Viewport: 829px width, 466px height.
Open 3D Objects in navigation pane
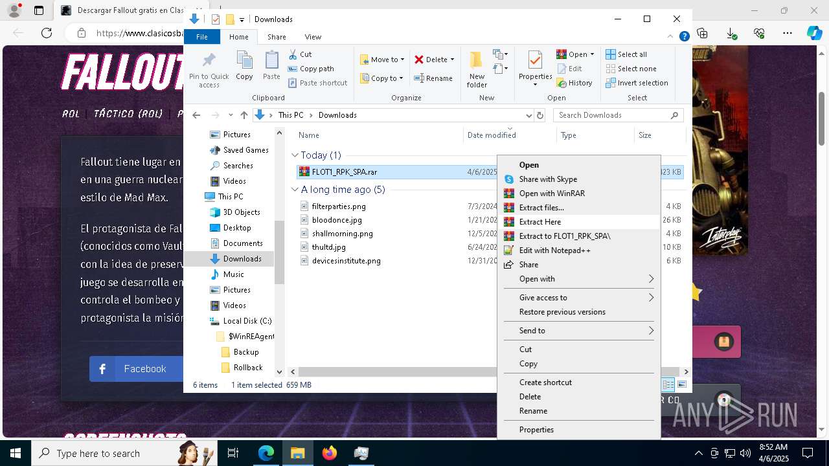coord(235,212)
